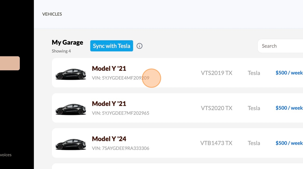This screenshot has width=303, height=169.
Task: Focus the Search input field
Action: (281, 46)
